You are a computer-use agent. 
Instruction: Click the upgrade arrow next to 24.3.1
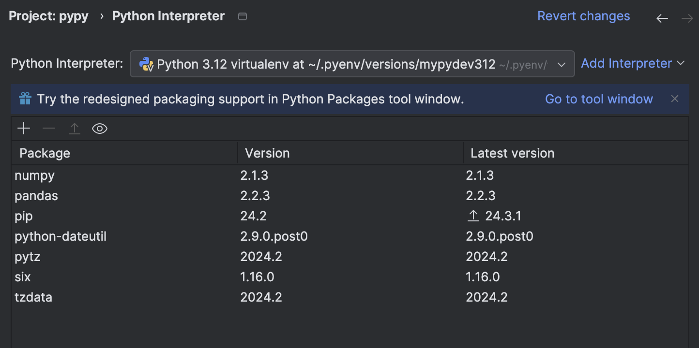[473, 216]
